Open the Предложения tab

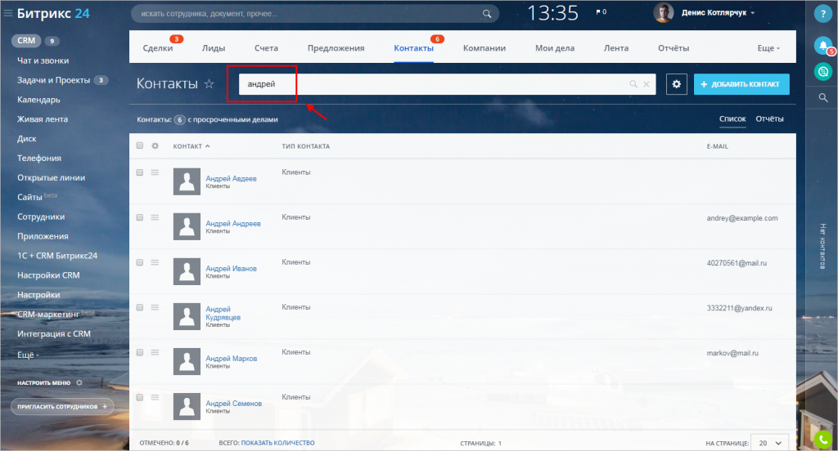click(x=336, y=48)
